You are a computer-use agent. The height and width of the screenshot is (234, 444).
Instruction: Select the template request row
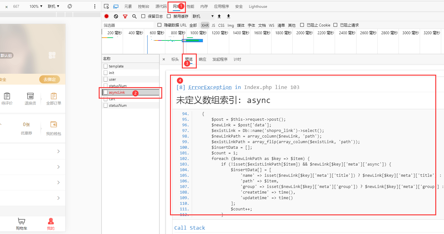pos(131,66)
